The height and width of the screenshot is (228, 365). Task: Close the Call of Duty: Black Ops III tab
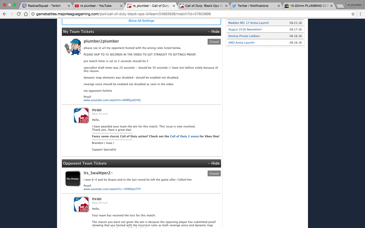click(226, 6)
